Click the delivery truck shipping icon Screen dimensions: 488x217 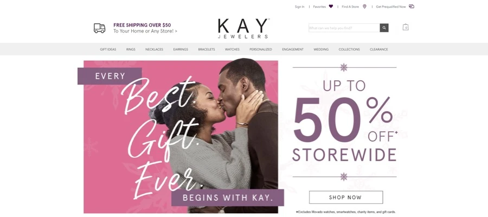point(100,28)
